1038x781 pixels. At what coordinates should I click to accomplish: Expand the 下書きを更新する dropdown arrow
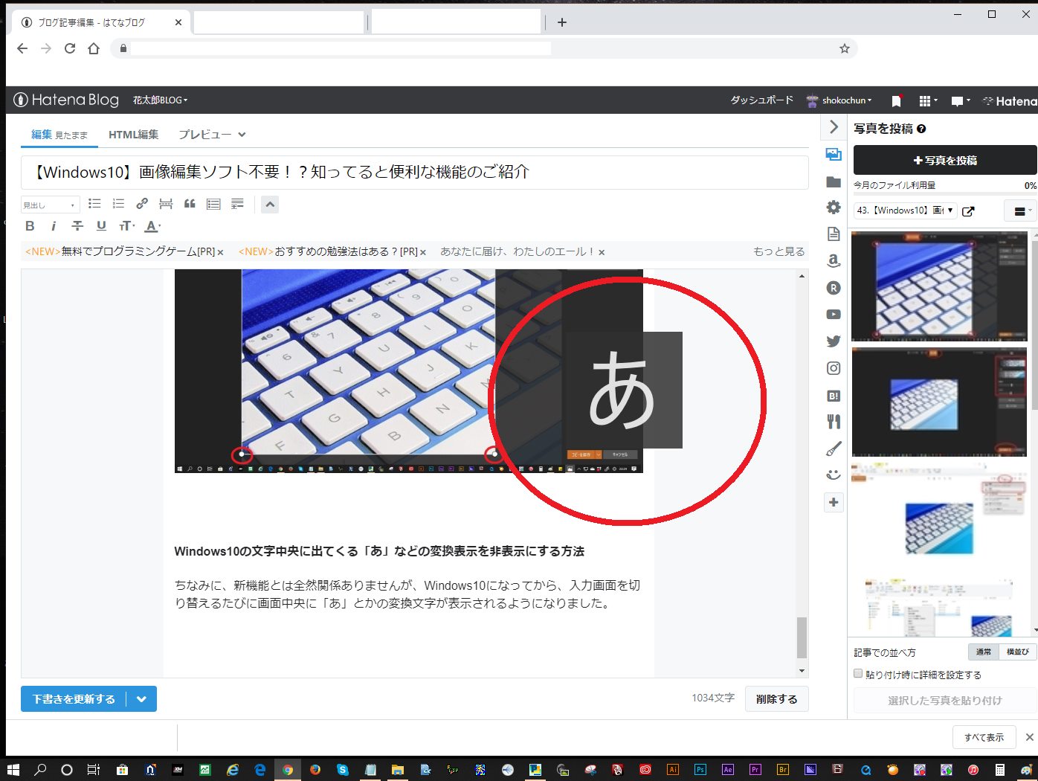pyautogui.click(x=143, y=698)
